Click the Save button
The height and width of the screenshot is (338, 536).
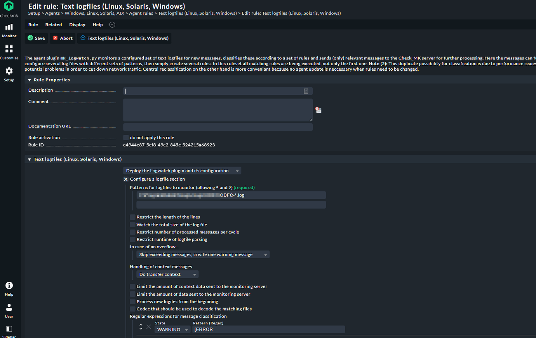(36, 38)
